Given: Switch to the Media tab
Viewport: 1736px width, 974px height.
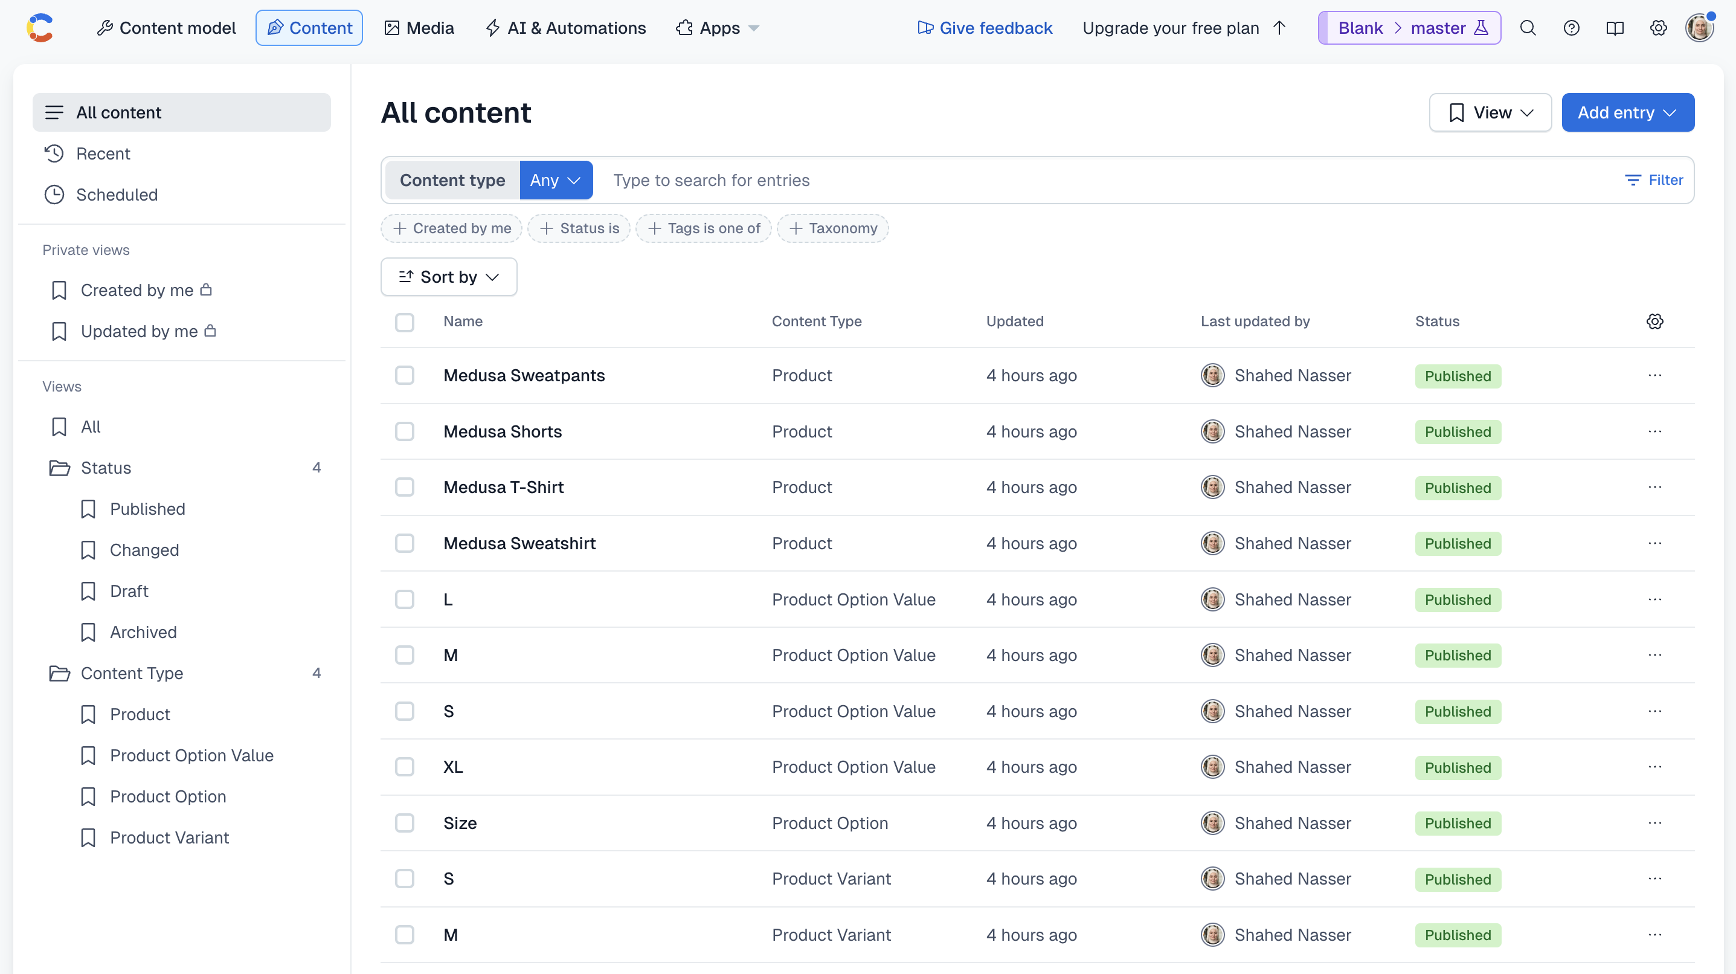Looking at the screenshot, I should tap(419, 28).
